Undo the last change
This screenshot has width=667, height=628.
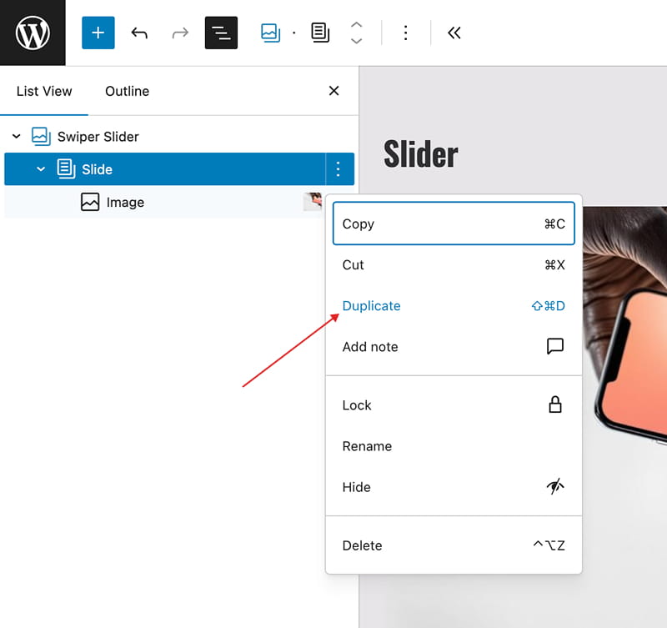(139, 33)
